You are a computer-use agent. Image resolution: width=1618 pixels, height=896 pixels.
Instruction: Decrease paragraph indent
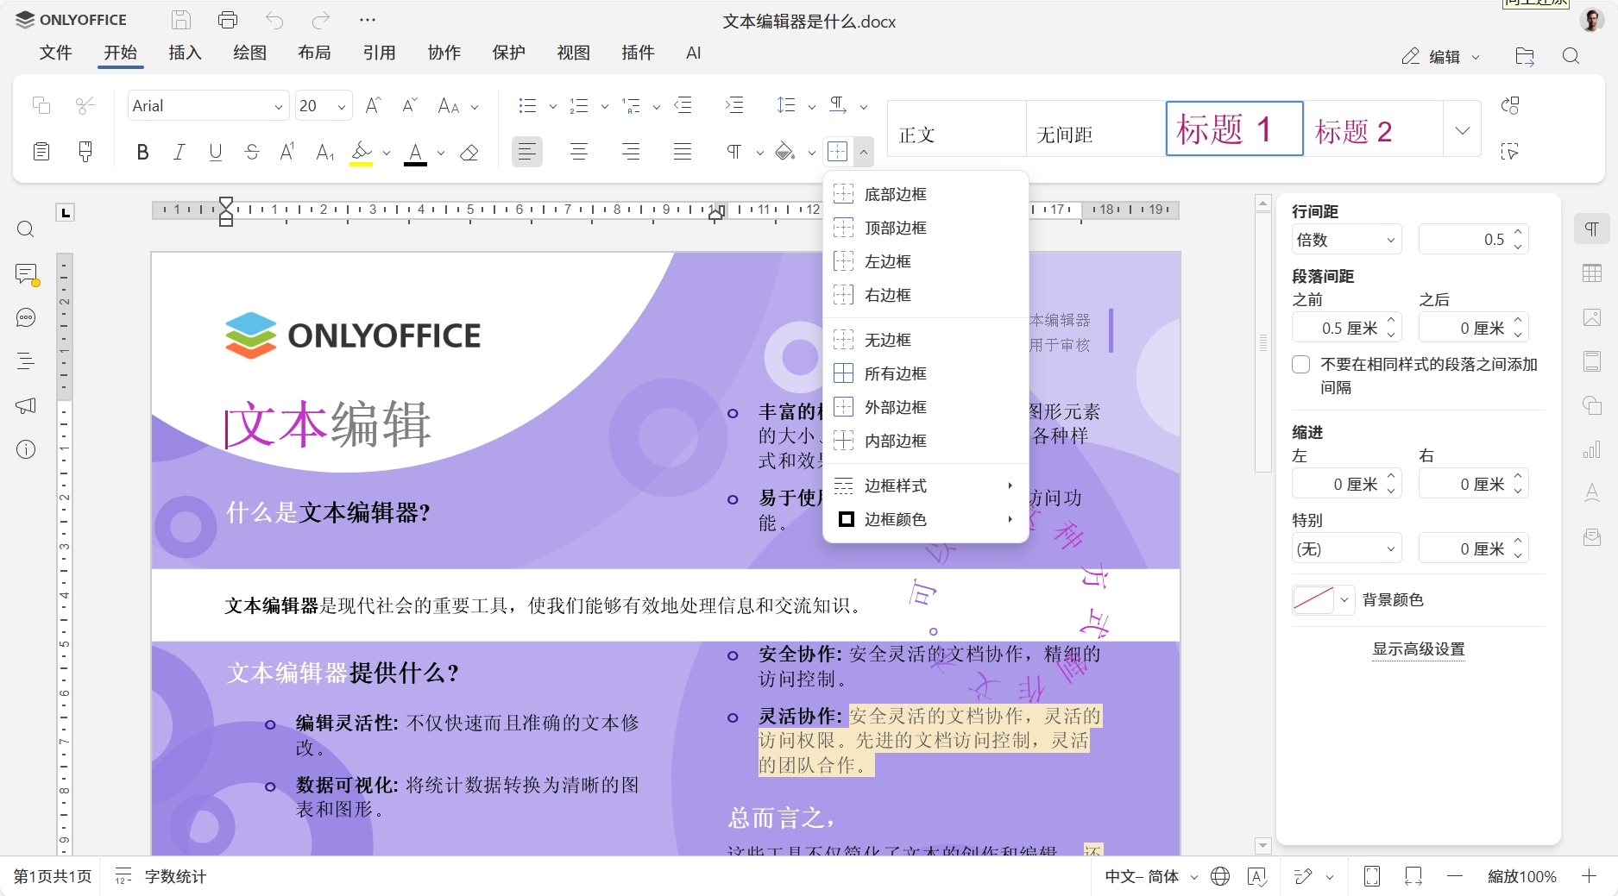683,106
